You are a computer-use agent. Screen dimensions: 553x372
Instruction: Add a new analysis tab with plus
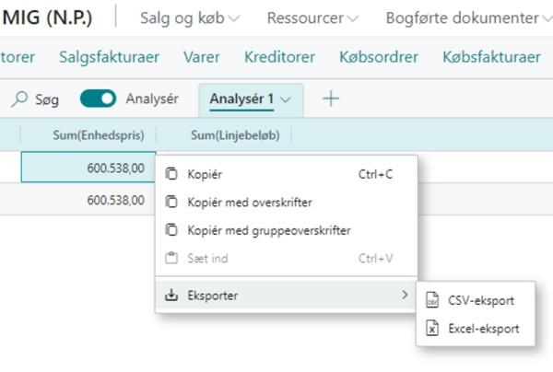pos(331,99)
